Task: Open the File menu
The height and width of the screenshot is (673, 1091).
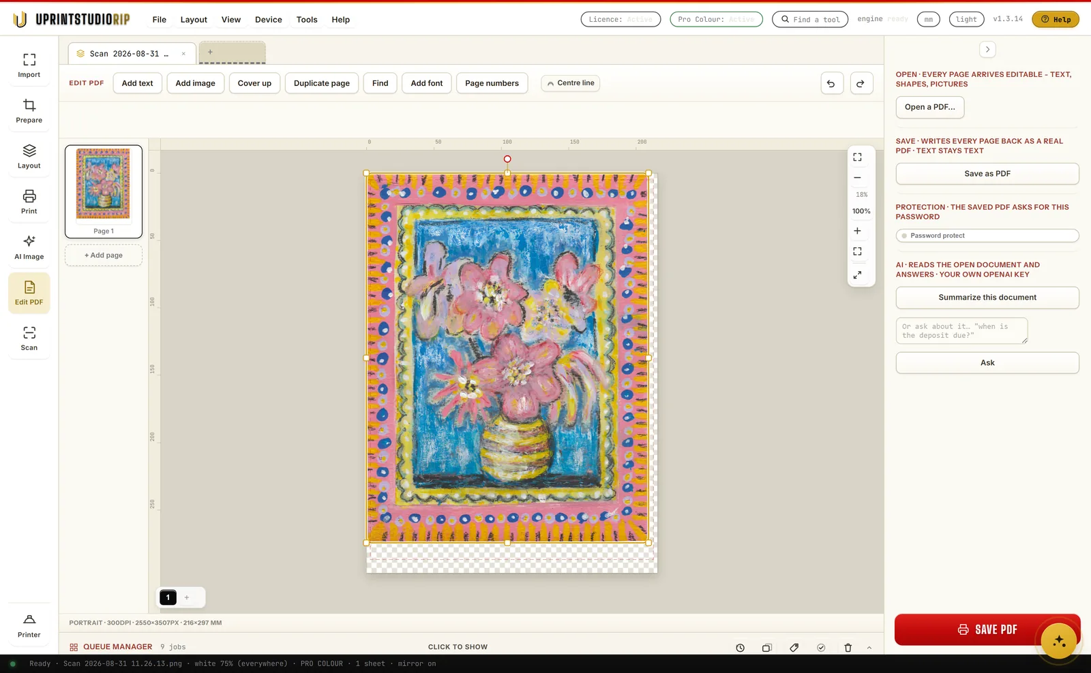Action: tap(160, 20)
